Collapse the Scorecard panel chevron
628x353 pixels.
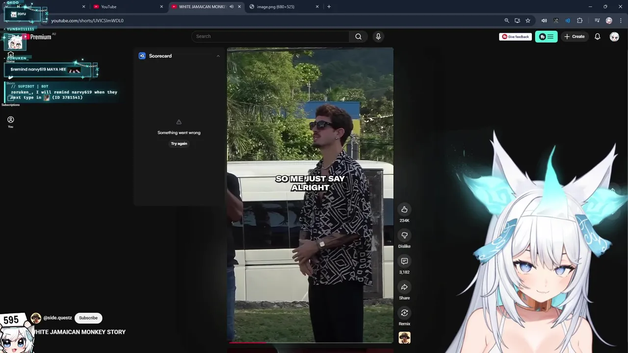point(218,56)
